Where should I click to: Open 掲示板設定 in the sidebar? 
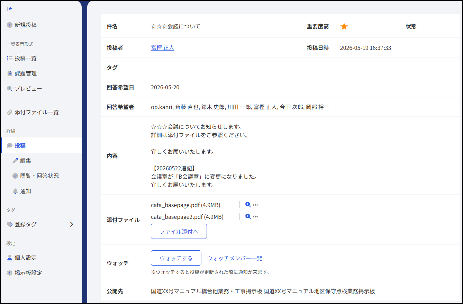(x=41, y=273)
